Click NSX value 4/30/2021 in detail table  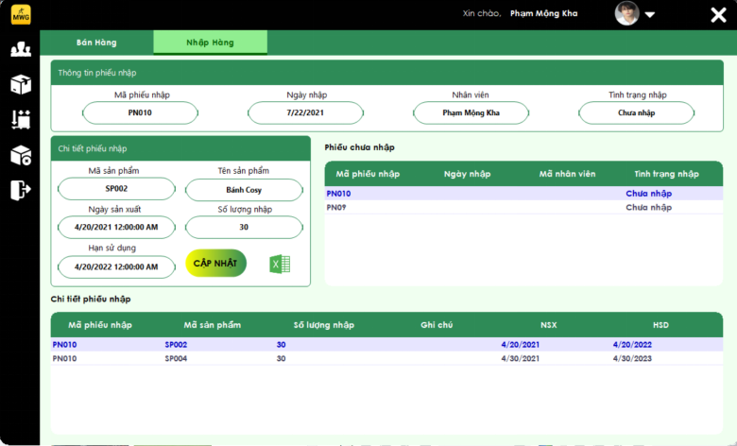pyautogui.click(x=521, y=358)
